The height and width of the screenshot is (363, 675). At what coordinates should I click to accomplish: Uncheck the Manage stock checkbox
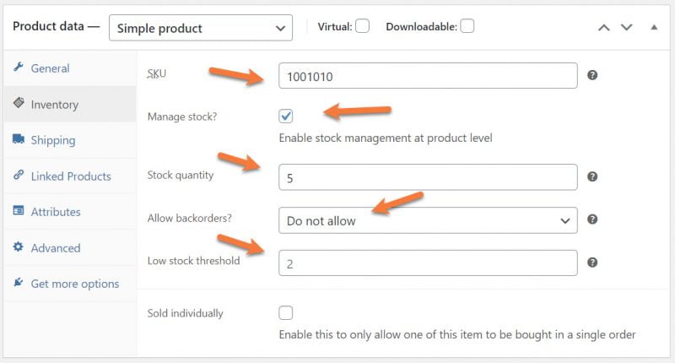point(286,116)
